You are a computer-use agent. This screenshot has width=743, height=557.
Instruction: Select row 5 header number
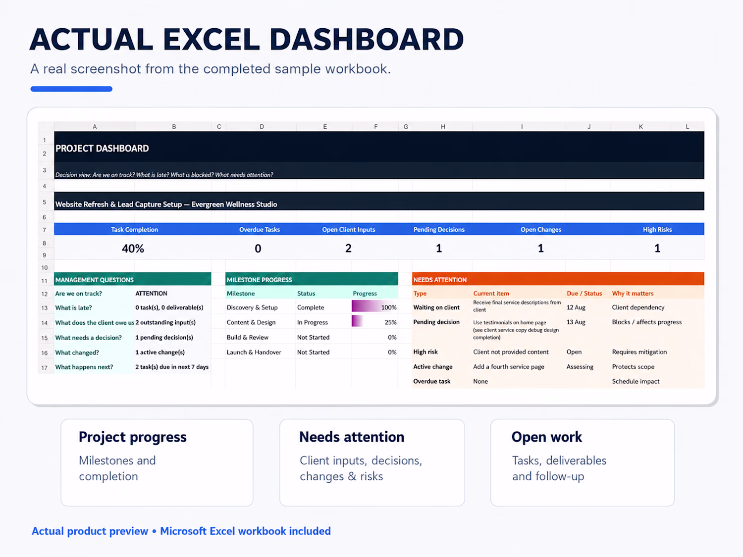point(45,202)
